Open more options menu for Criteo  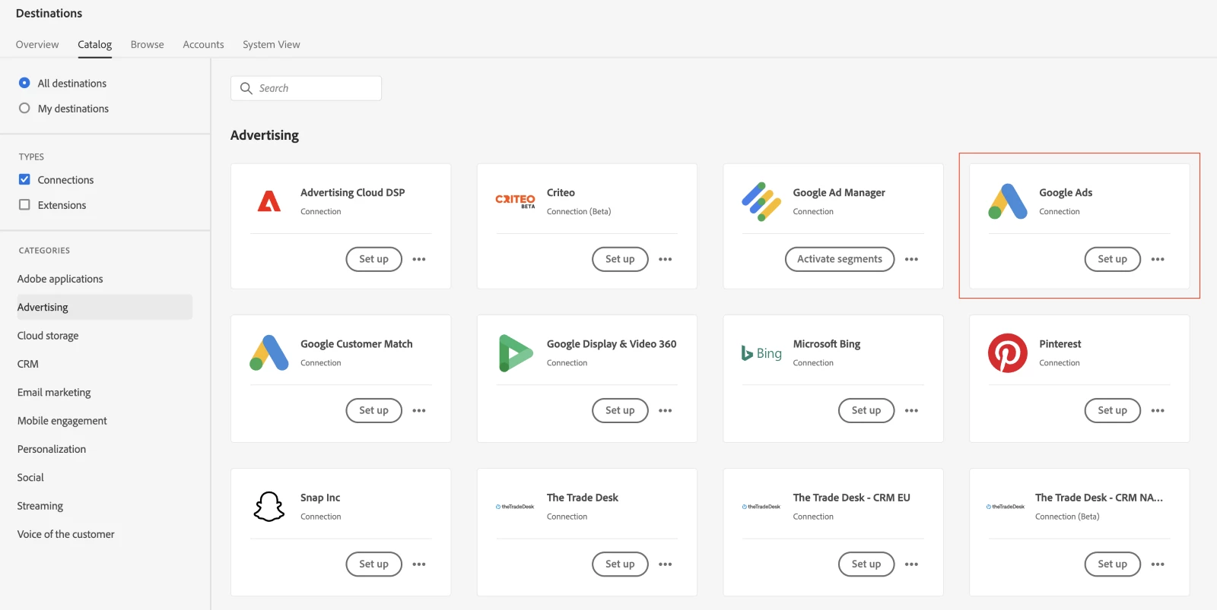coord(666,259)
